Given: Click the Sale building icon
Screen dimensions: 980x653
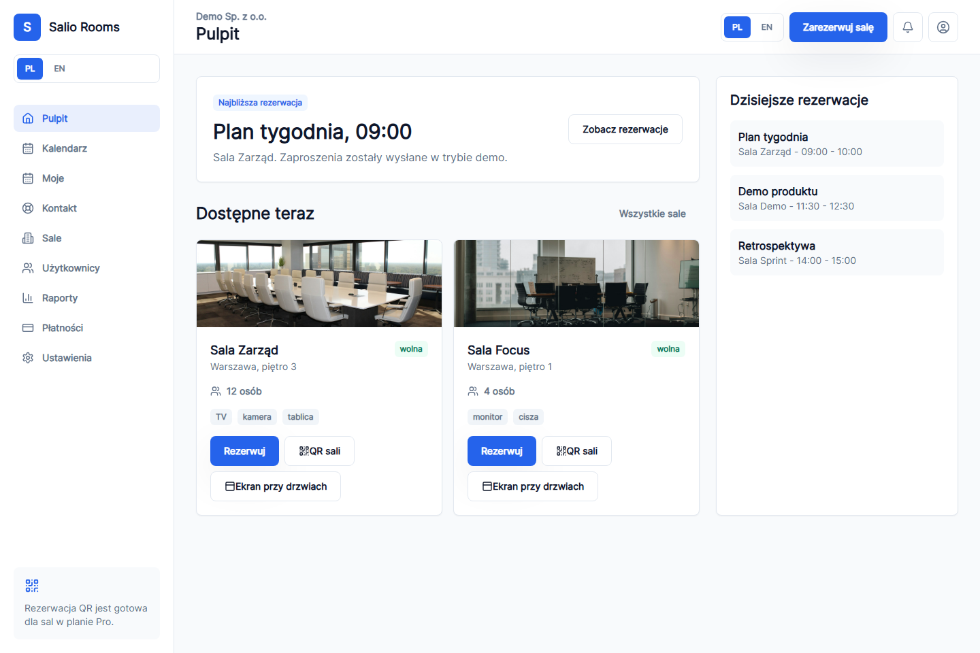Looking at the screenshot, I should pyautogui.click(x=28, y=238).
